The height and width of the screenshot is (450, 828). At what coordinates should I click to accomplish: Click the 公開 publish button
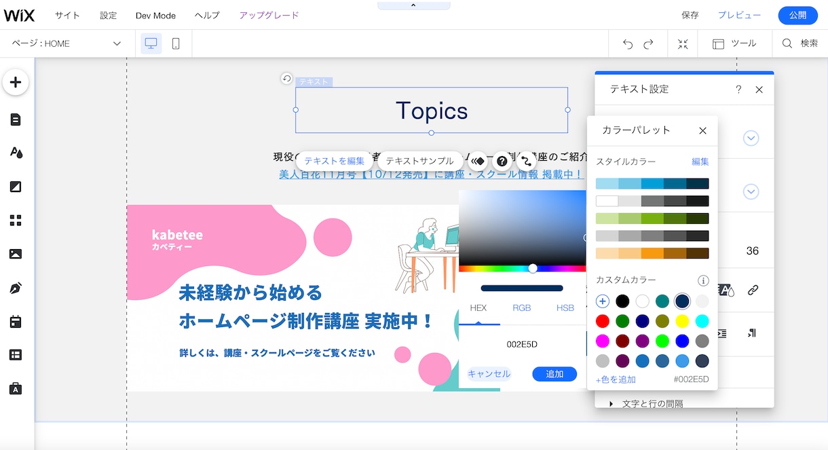coord(798,15)
